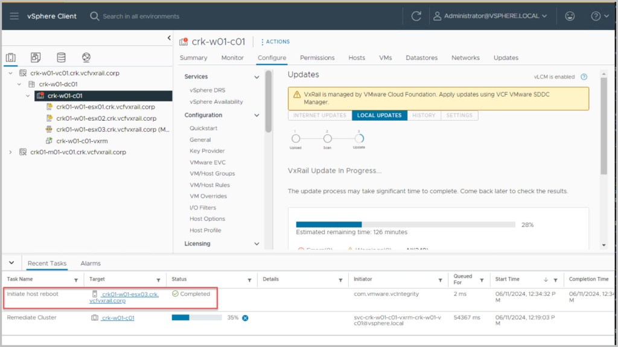Image resolution: width=618 pixels, height=347 pixels.
Task: Switch to VMs and Templates inventory view
Action: click(x=36, y=57)
